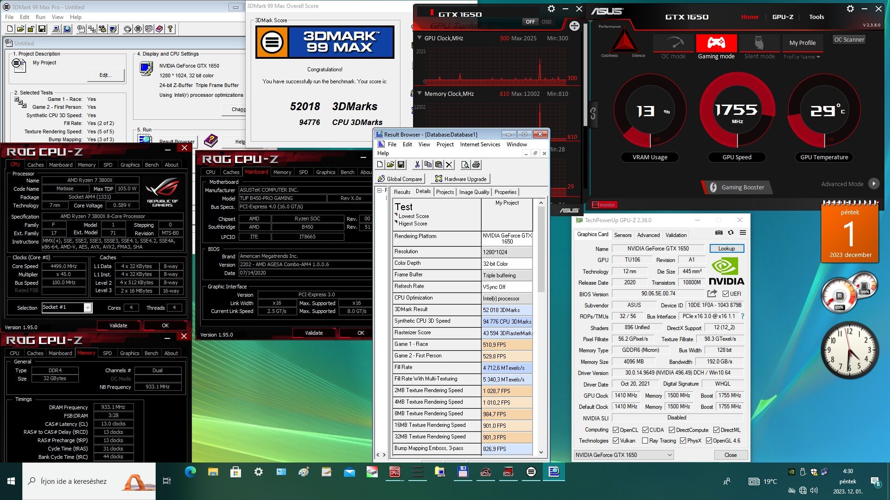
Task: Click Edit button in Project Description
Action: (105, 75)
